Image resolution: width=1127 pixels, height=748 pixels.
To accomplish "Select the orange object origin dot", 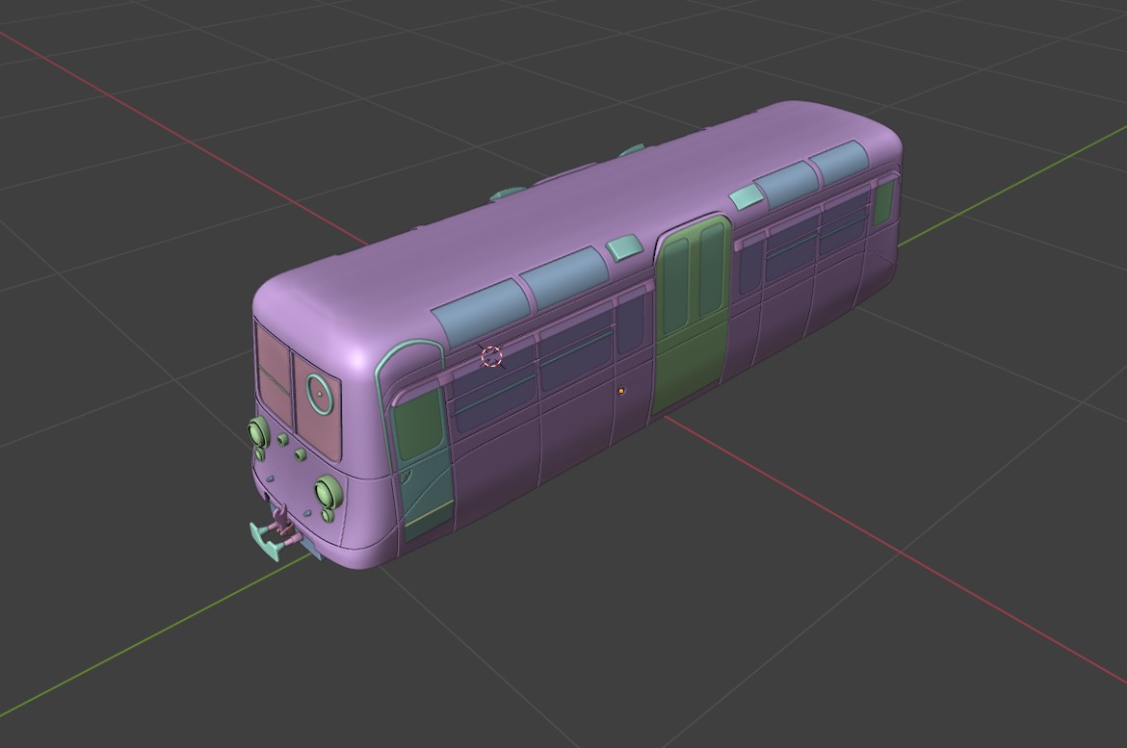I will (621, 391).
